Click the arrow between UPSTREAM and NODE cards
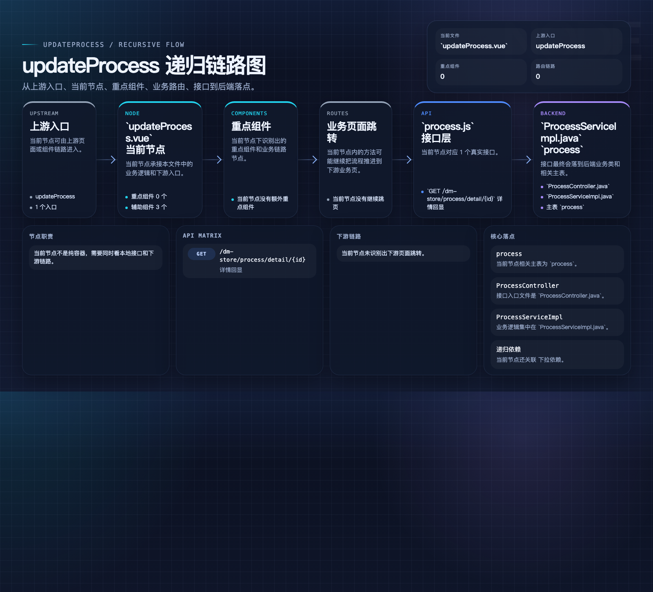This screenshot has width=653, height=592. (107, 160)
